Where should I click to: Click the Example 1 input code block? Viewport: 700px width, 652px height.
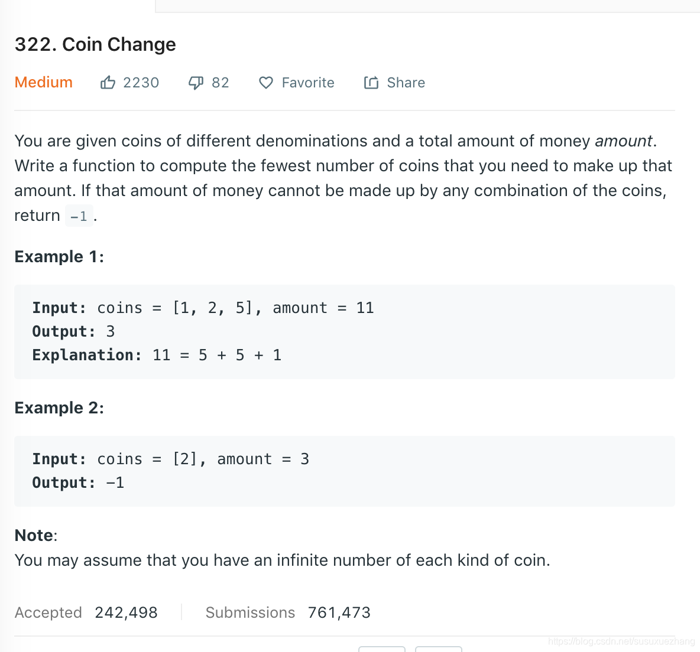(204, 308)
